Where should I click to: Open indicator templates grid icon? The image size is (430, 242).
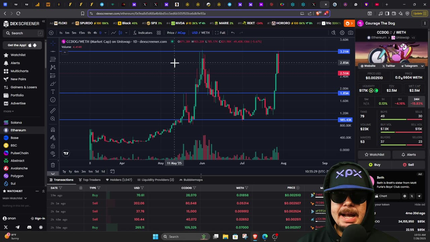[159, 33]
